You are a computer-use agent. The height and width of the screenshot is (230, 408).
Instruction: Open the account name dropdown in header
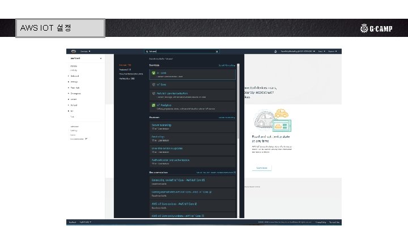pyautogui.click(x=297, y=51)
